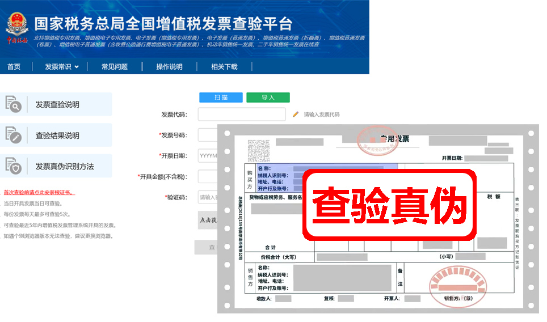The width and height of the screenshot is (547, 322).
Task: Open the 发票真伪识别方法 shield document icon
Action: [x=13, y=166]
